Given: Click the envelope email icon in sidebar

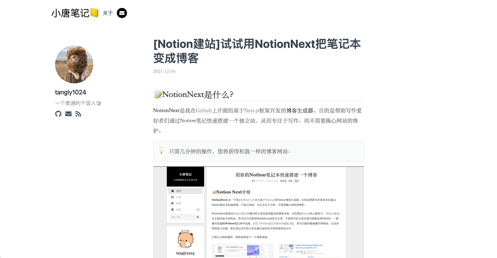Looking at the screenshot, I should 68,114.
